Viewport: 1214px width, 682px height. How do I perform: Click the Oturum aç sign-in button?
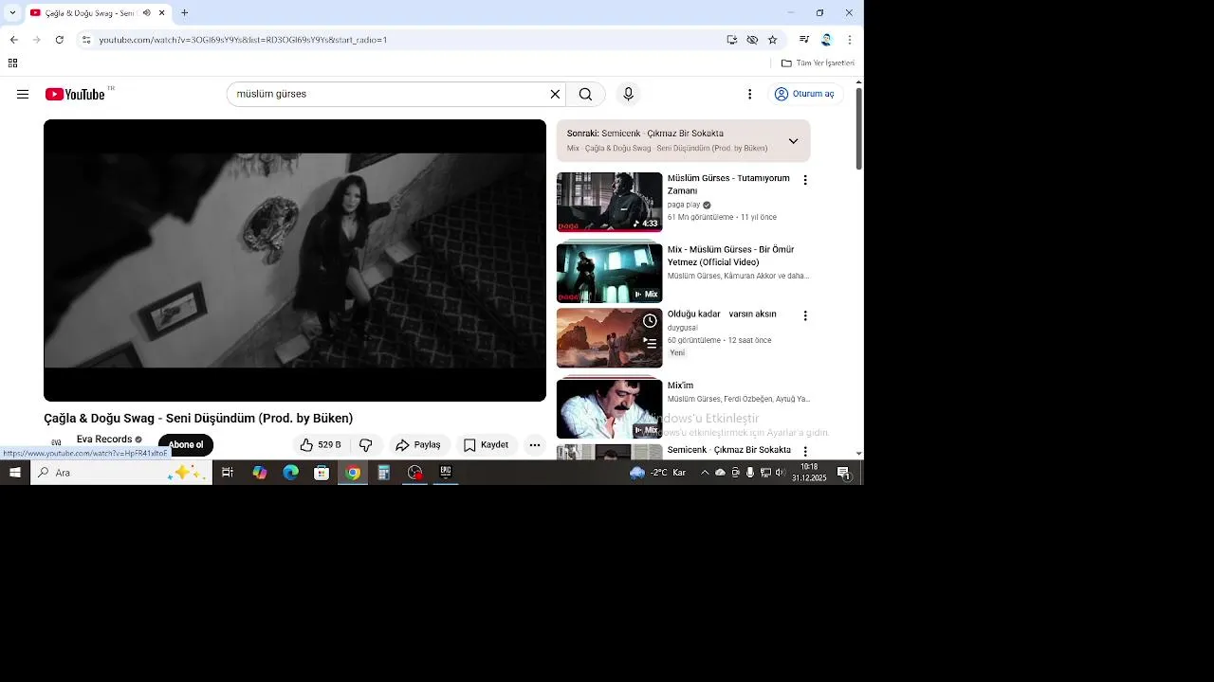coord(804,94)
